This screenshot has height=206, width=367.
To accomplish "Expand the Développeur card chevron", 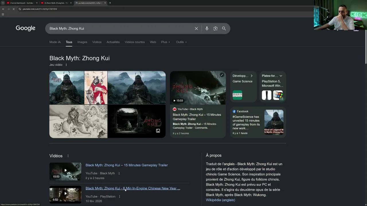I will pyautogui.click(x=251, y=76).
